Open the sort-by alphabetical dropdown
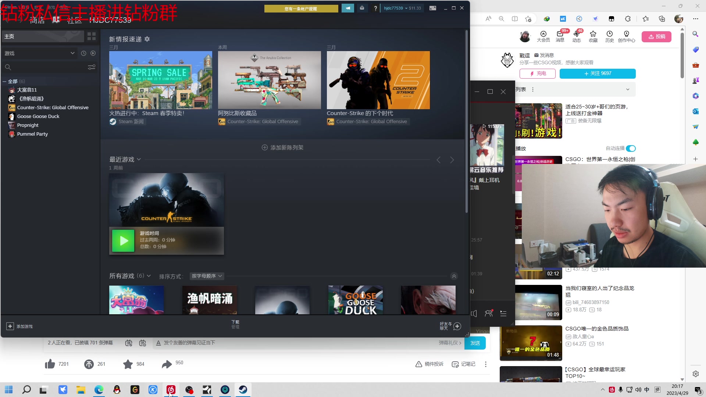 tap(207, 276)
